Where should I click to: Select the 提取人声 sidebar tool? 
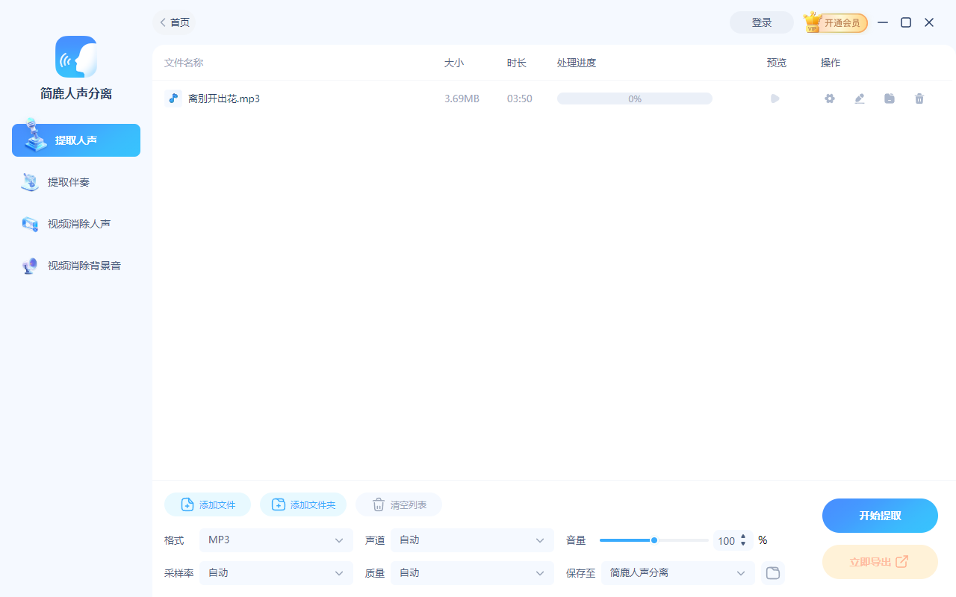point(75,140)
